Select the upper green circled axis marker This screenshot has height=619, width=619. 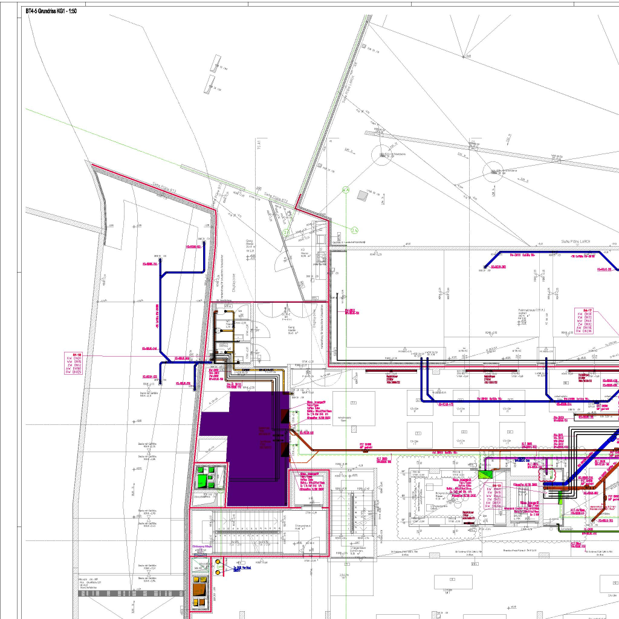point(346,190)
